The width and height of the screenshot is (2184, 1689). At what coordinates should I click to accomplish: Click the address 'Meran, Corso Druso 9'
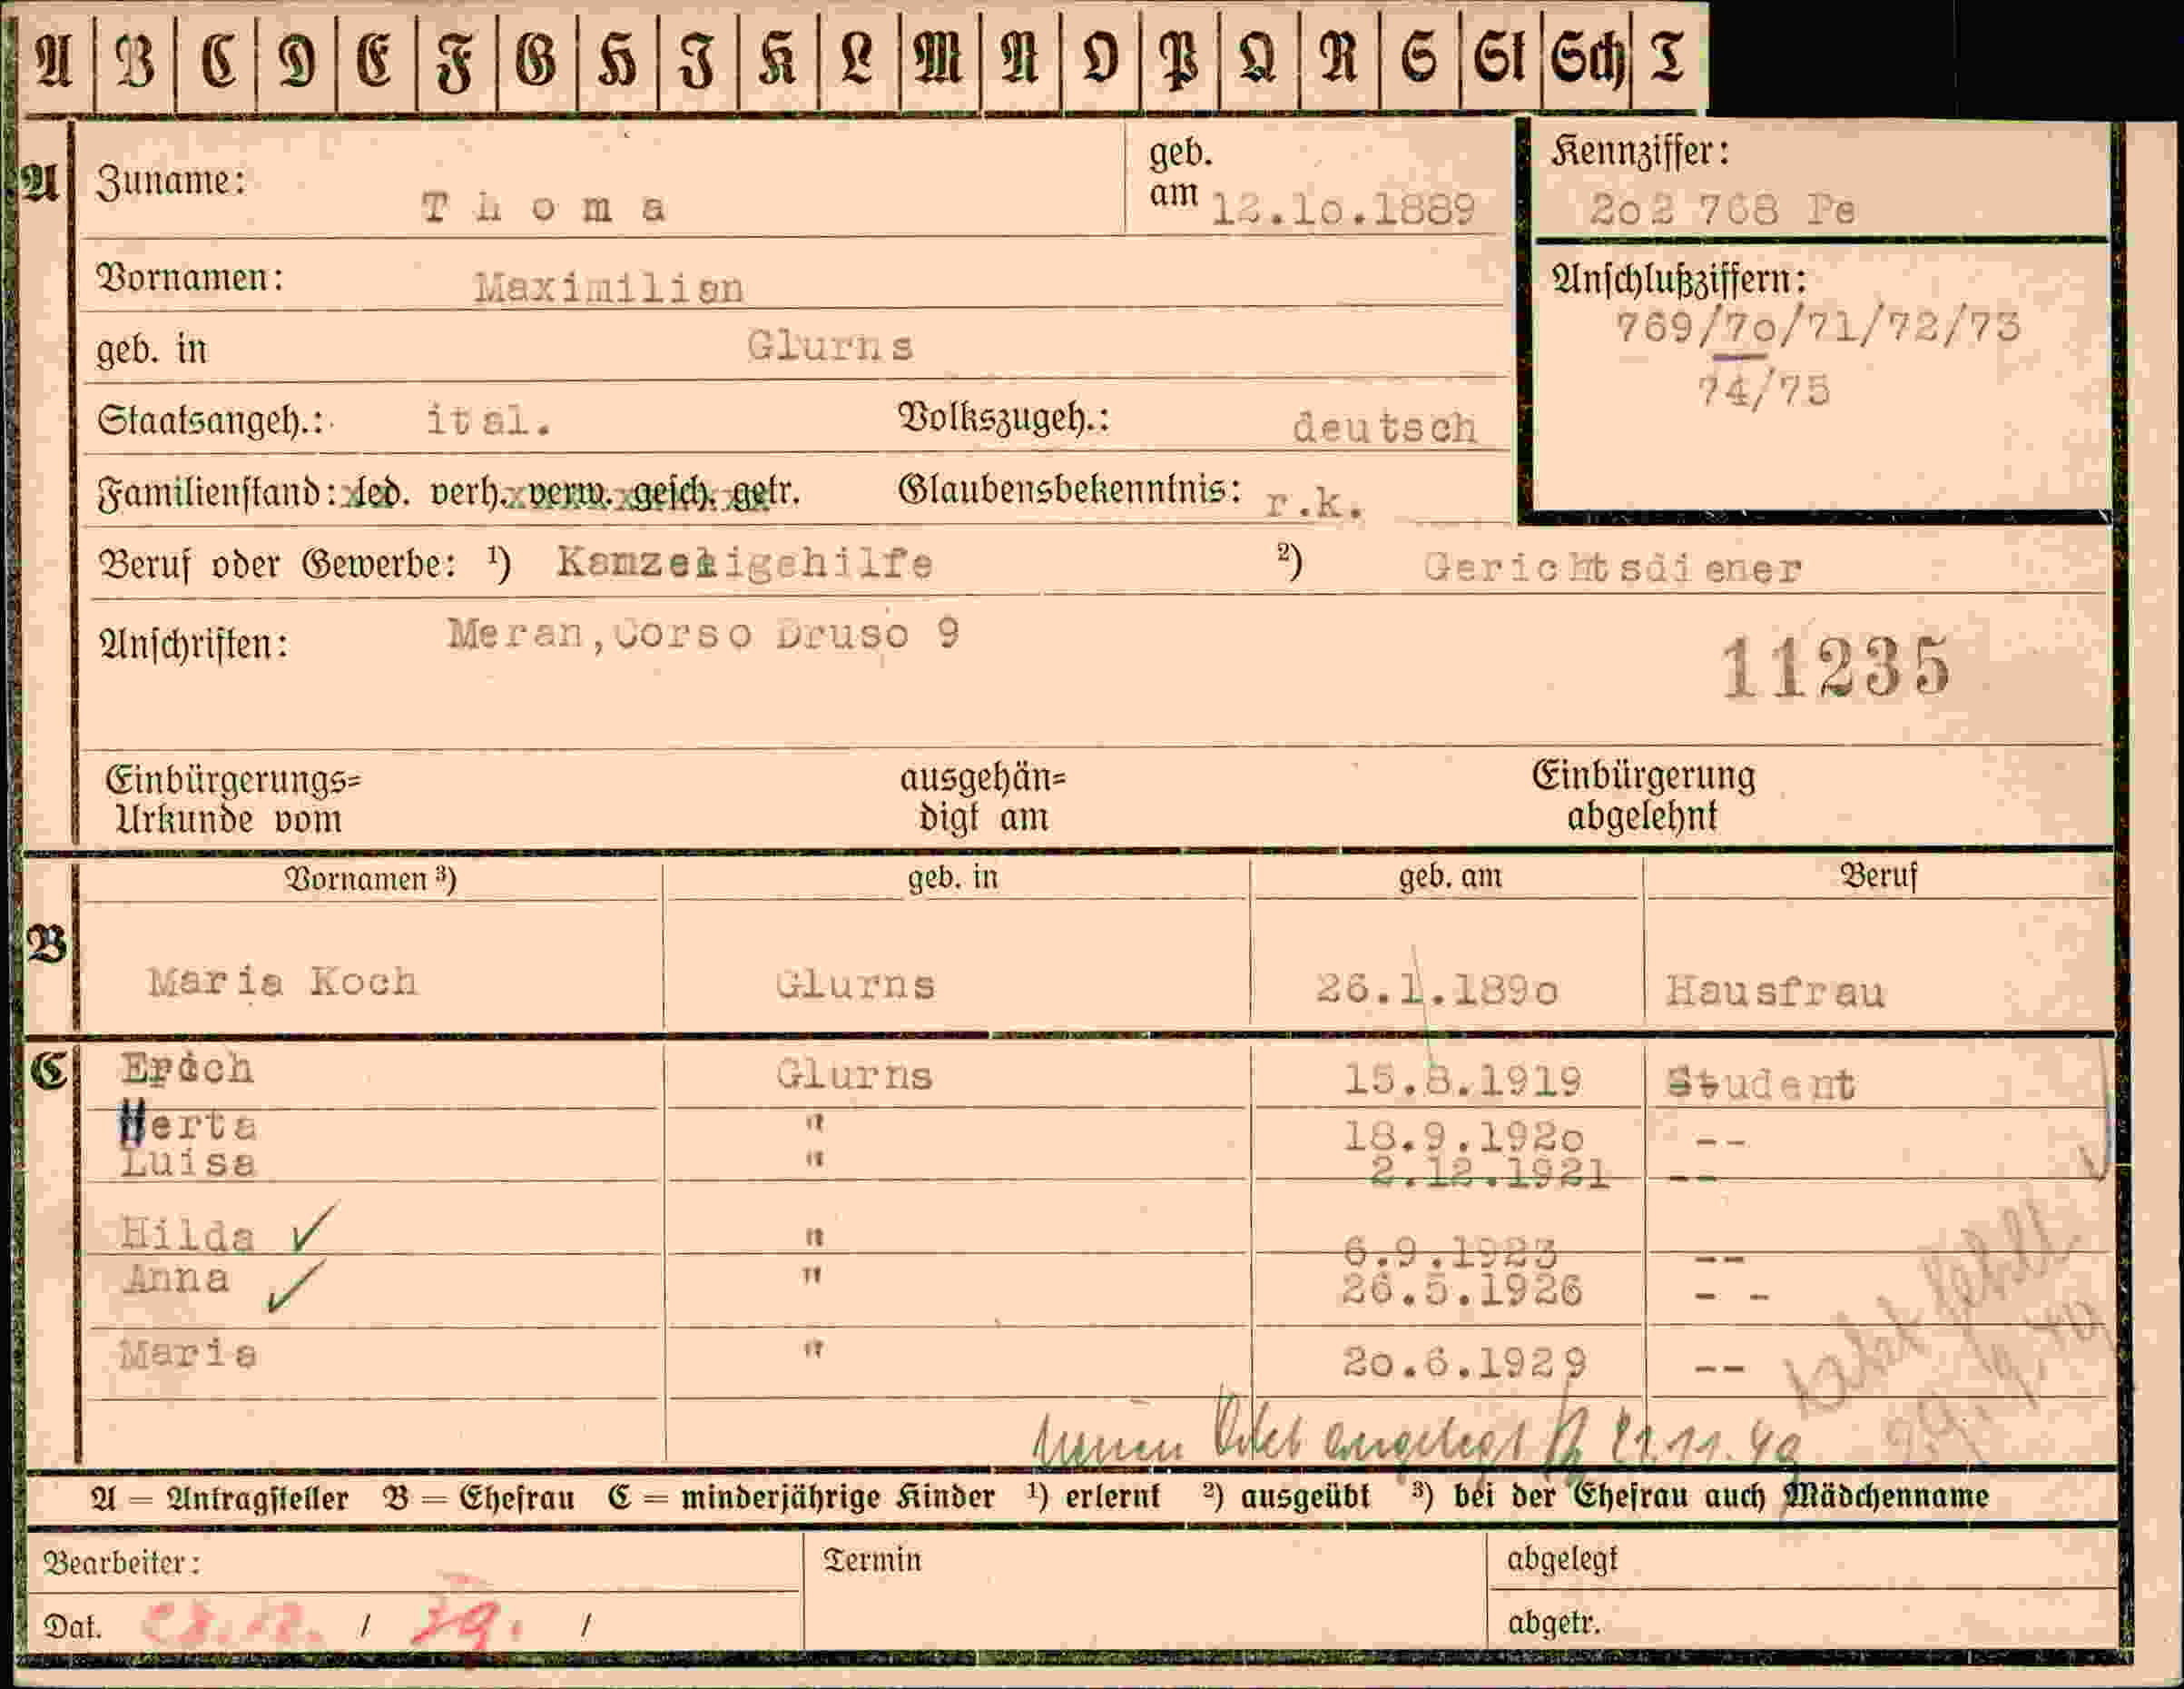click(703, 634)
